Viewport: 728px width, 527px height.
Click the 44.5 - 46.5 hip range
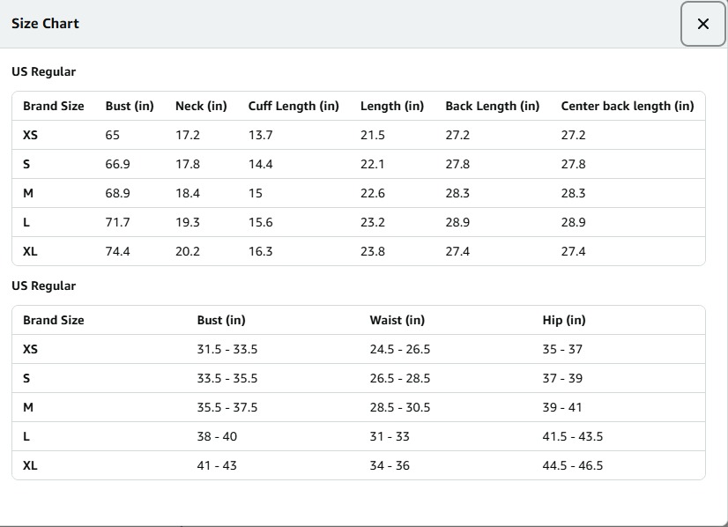[x=573, y=465]
